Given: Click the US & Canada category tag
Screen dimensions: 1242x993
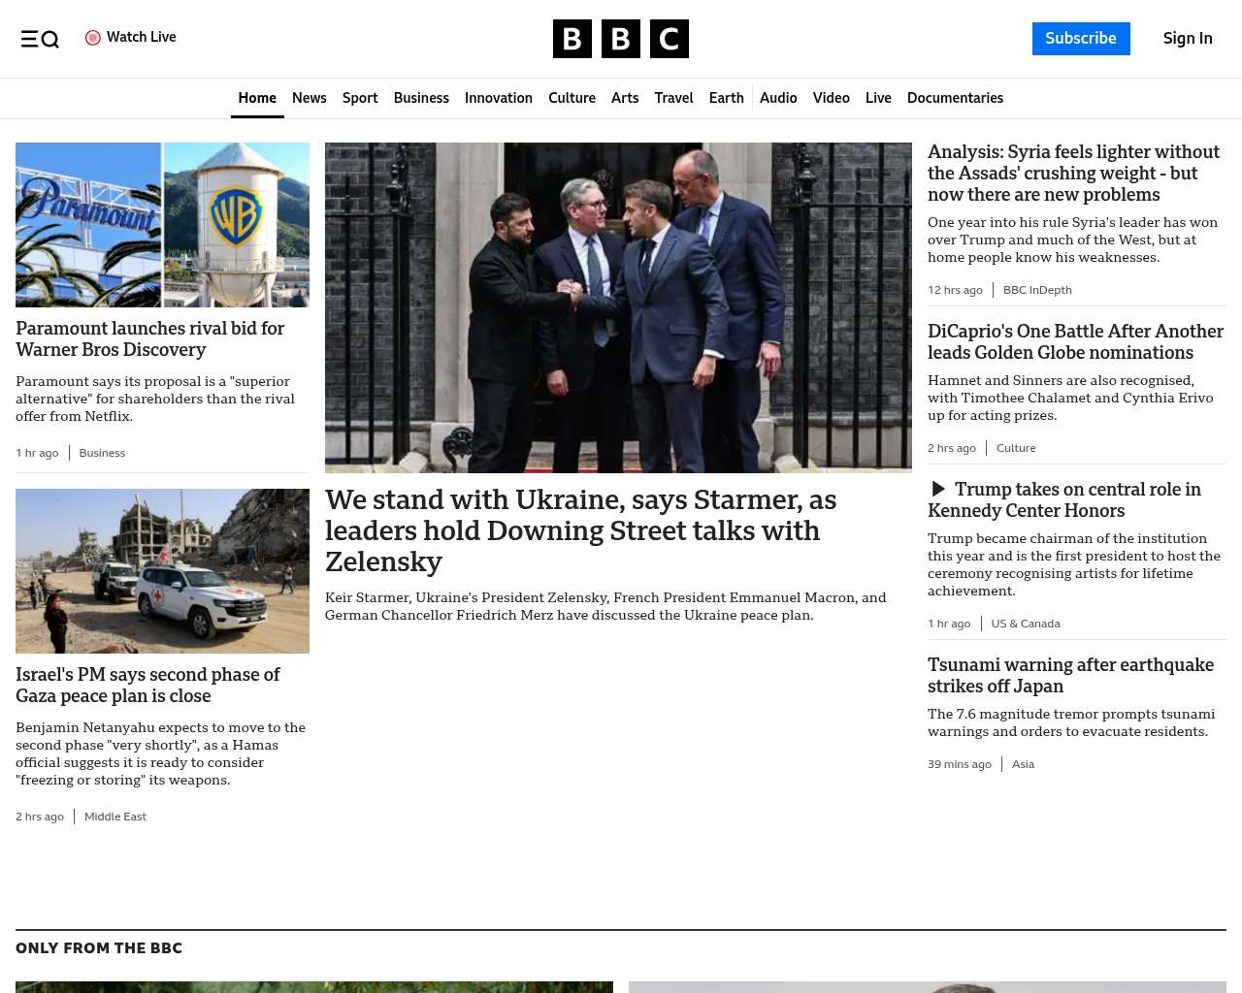Looking at the screenshot, I should point(1025,624).
